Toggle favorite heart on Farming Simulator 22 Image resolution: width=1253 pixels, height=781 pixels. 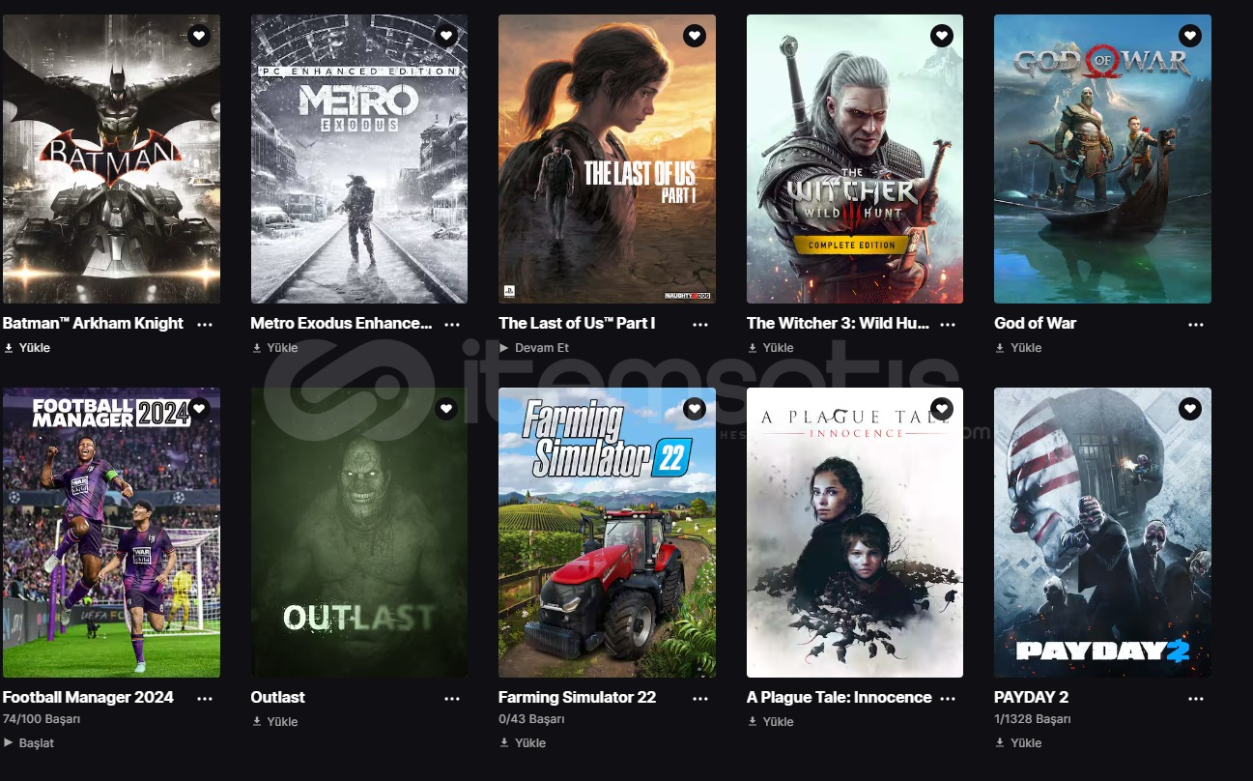(x=695, y=409)
